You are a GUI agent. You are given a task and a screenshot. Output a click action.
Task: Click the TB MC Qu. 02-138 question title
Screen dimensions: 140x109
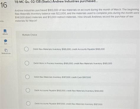click(56, 1)
